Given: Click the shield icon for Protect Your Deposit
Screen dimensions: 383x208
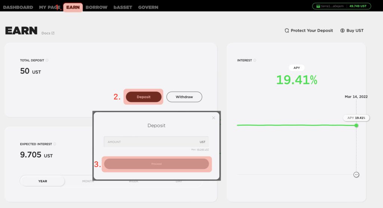Looking at the screenshot, I should point(287,31).
